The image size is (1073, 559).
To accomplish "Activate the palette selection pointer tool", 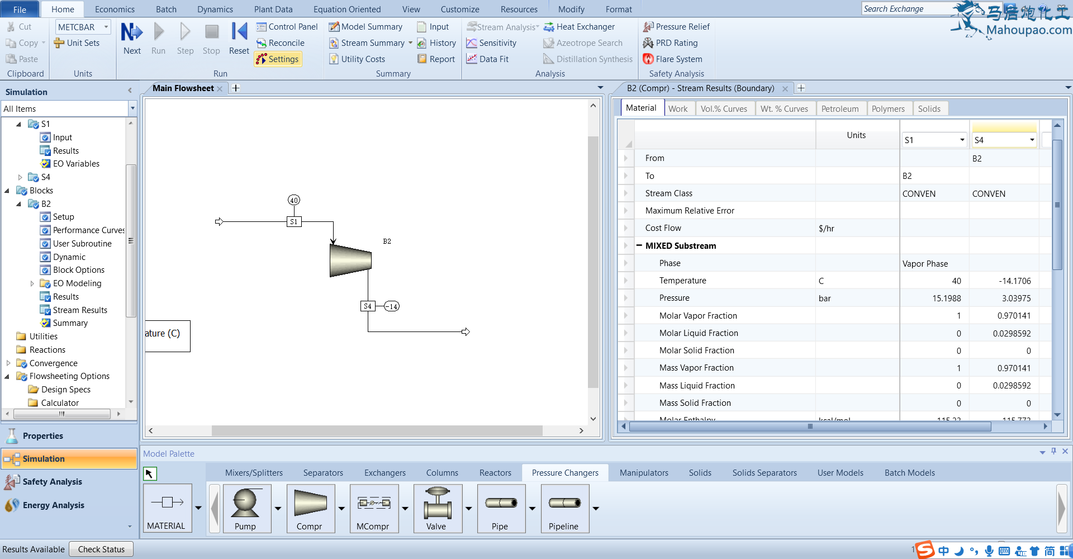I will pos(150,473).
